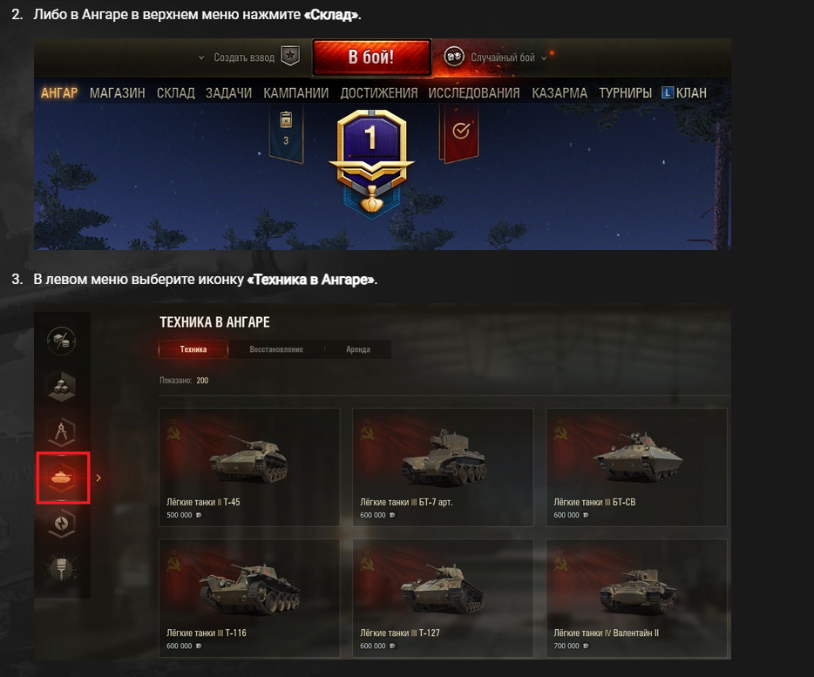This screenshot has height=677, width=814.
Task: Click the hexagon lightning icon below tank icon
Action: coord(62,524)
